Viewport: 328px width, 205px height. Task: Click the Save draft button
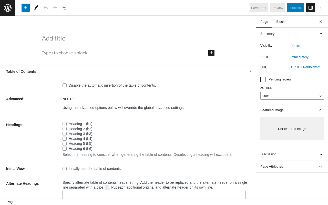pyautogui.click(x=259, y=8)
